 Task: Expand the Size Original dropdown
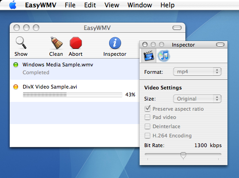tap(197, 99)
